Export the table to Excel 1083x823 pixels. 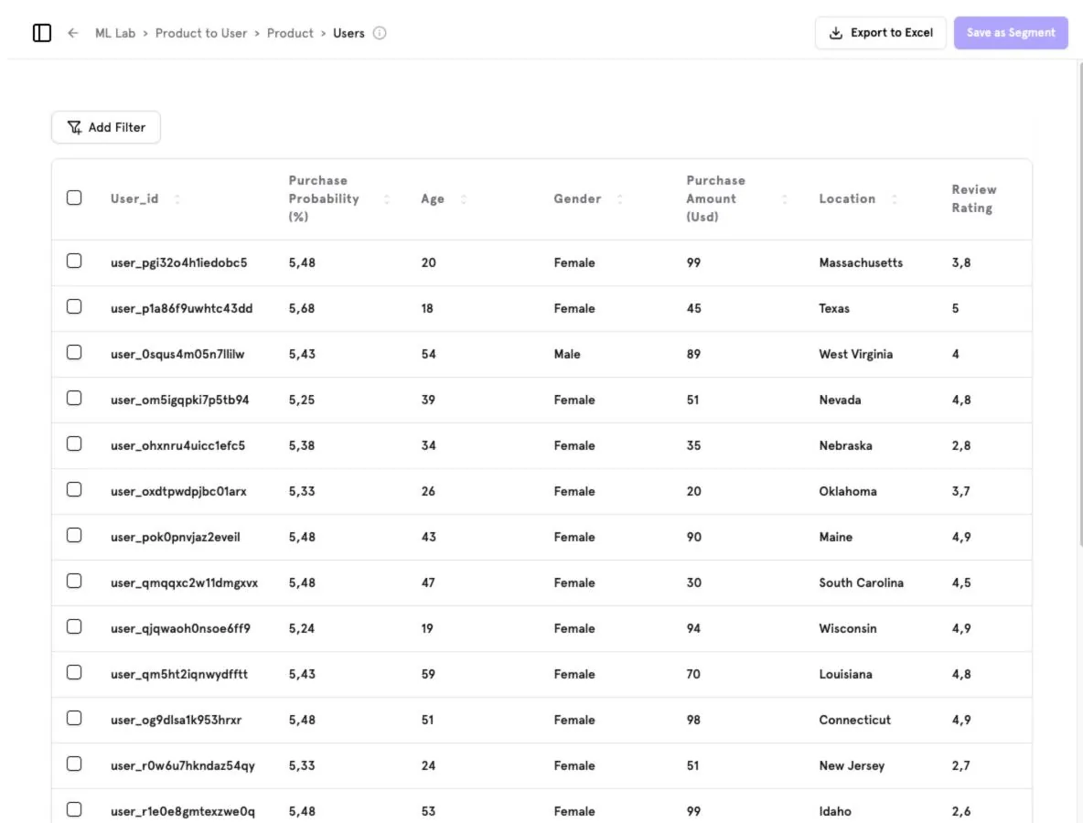(881, 32)
